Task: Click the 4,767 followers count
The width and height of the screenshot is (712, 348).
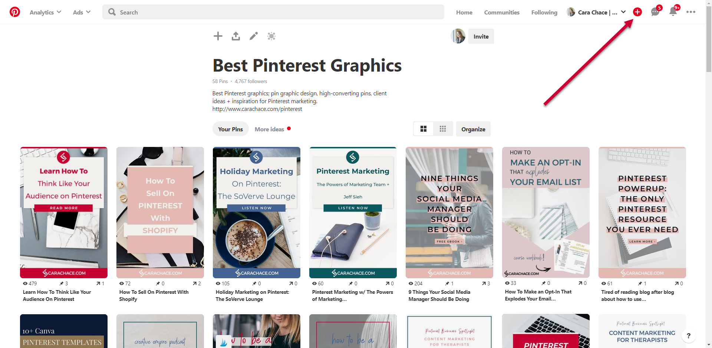Action: 251,81
